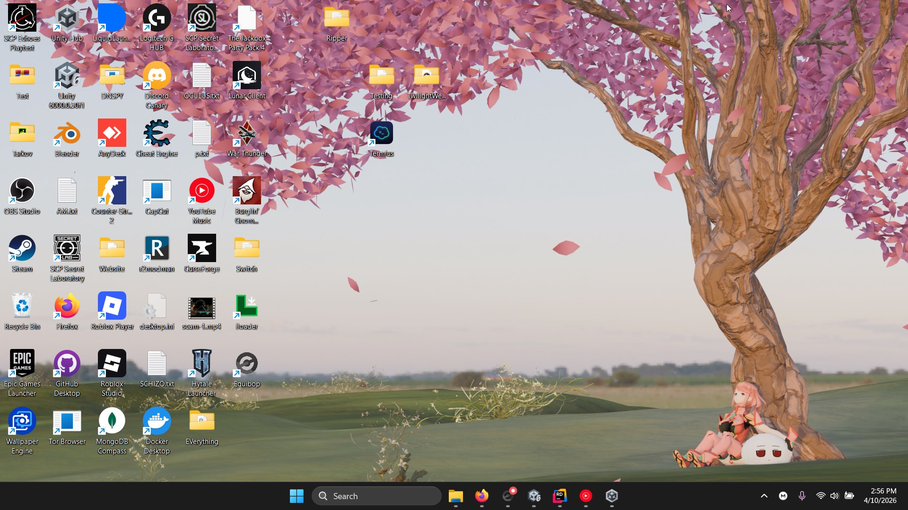908x510 pixels.
Task: Launch War Thunder from the desktop
Action: tap(246, 139)
